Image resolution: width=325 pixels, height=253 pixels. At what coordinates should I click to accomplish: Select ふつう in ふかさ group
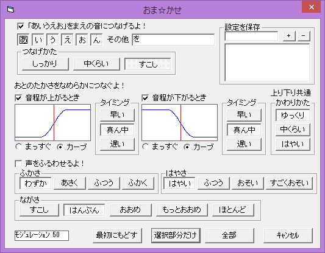pos(104,183)
